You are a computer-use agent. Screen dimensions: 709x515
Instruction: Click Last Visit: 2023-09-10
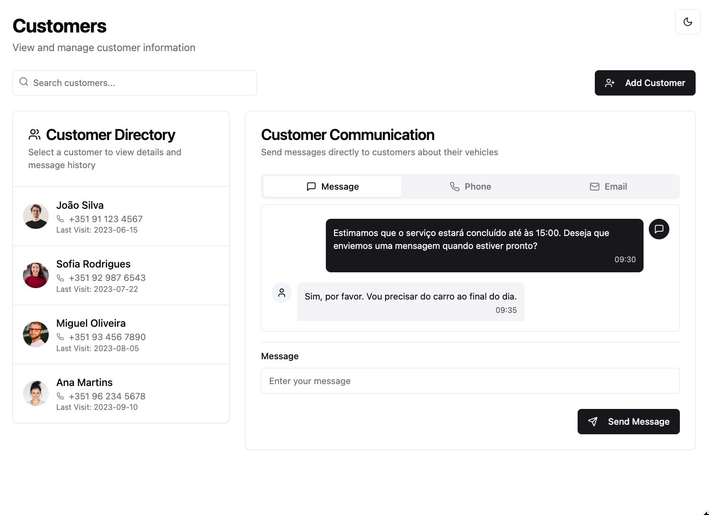click(97, 408)
